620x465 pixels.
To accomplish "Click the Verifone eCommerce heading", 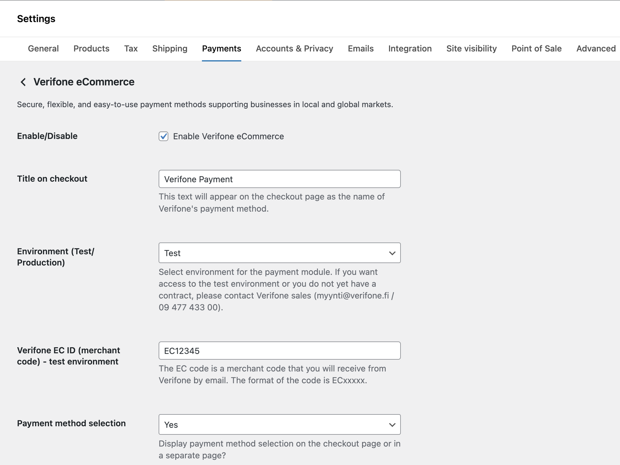I will (x=84, y=82).
